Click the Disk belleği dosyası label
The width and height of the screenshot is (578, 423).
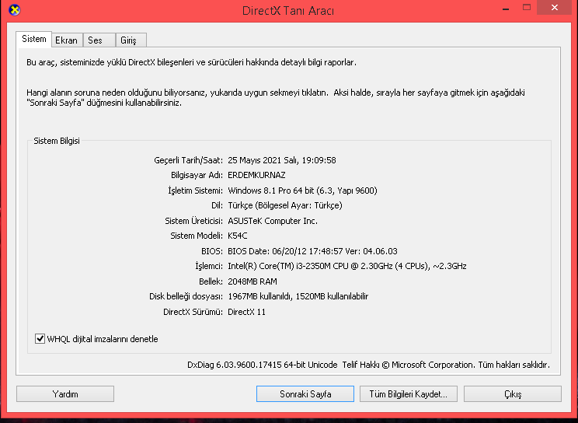click(186, 296)
